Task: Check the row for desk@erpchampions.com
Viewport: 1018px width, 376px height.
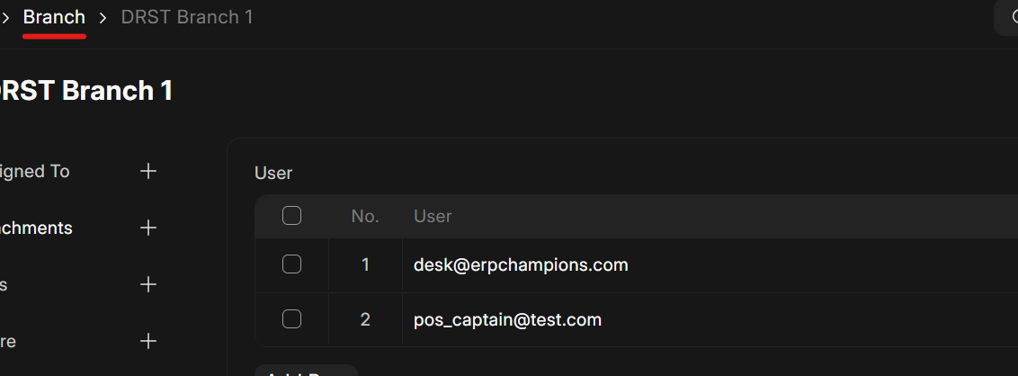Action: (x=291, y=264)
